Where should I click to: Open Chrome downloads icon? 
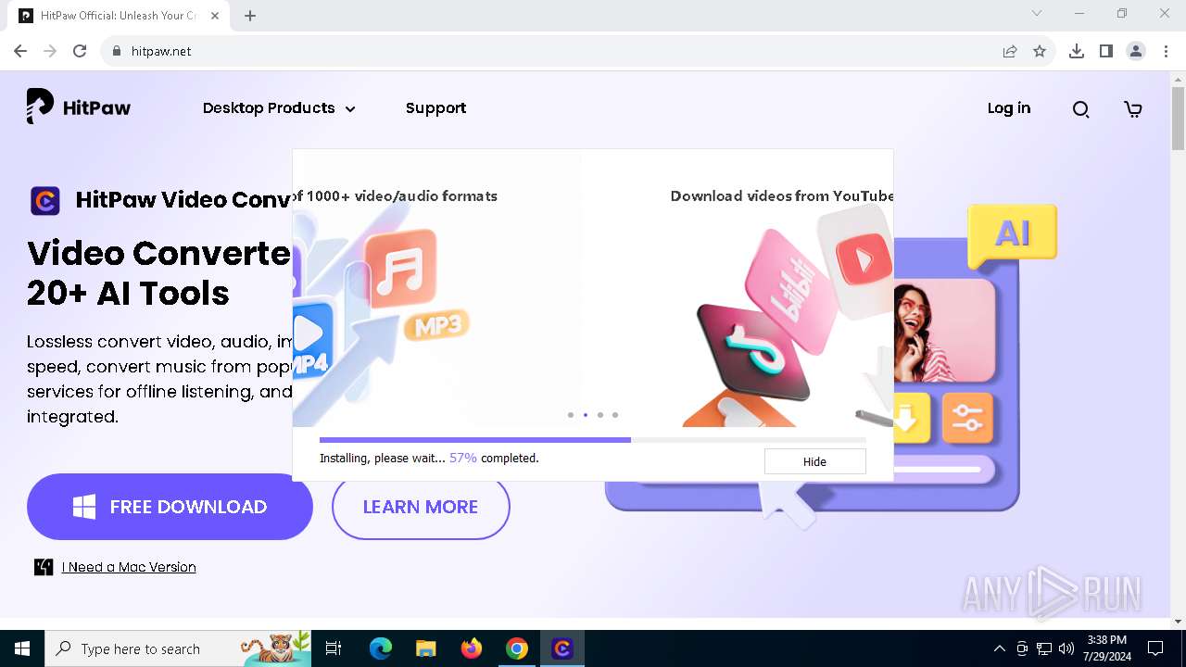pyautogui.click(x=1077, y=51)
